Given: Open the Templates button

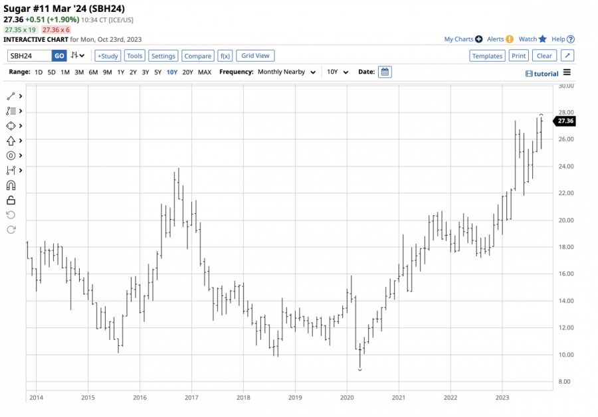Looking at the screenshot, I should [487, 56].
